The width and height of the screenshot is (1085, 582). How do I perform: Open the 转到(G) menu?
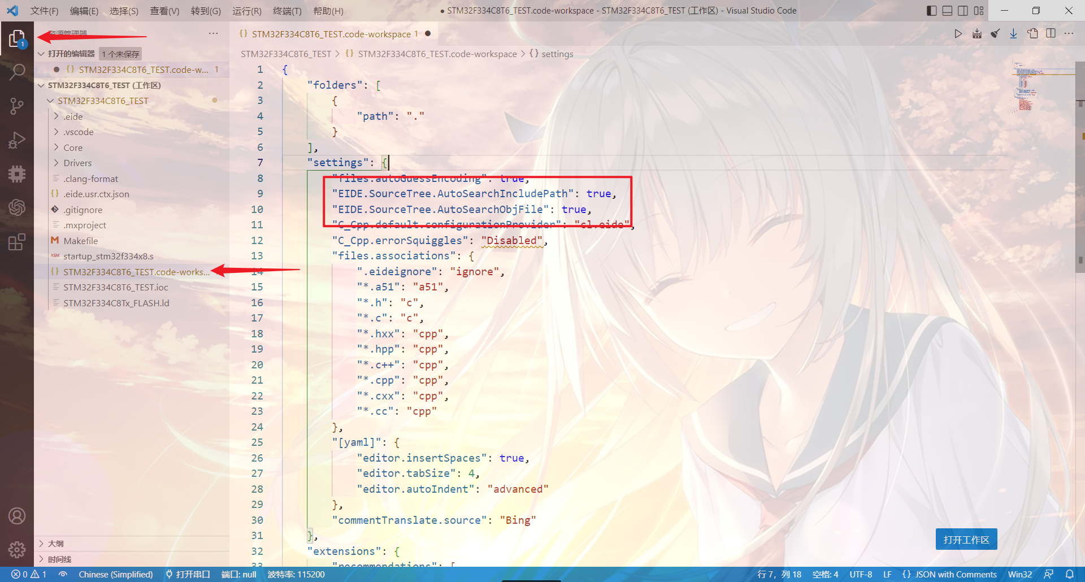click(206, 11)
